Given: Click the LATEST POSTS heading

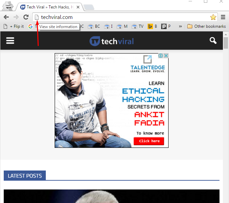Looking at the screenshot, I should click(x=25, y=176).
